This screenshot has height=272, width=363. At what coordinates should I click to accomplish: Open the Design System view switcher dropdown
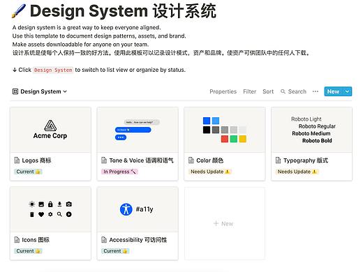tap(40, 91)
